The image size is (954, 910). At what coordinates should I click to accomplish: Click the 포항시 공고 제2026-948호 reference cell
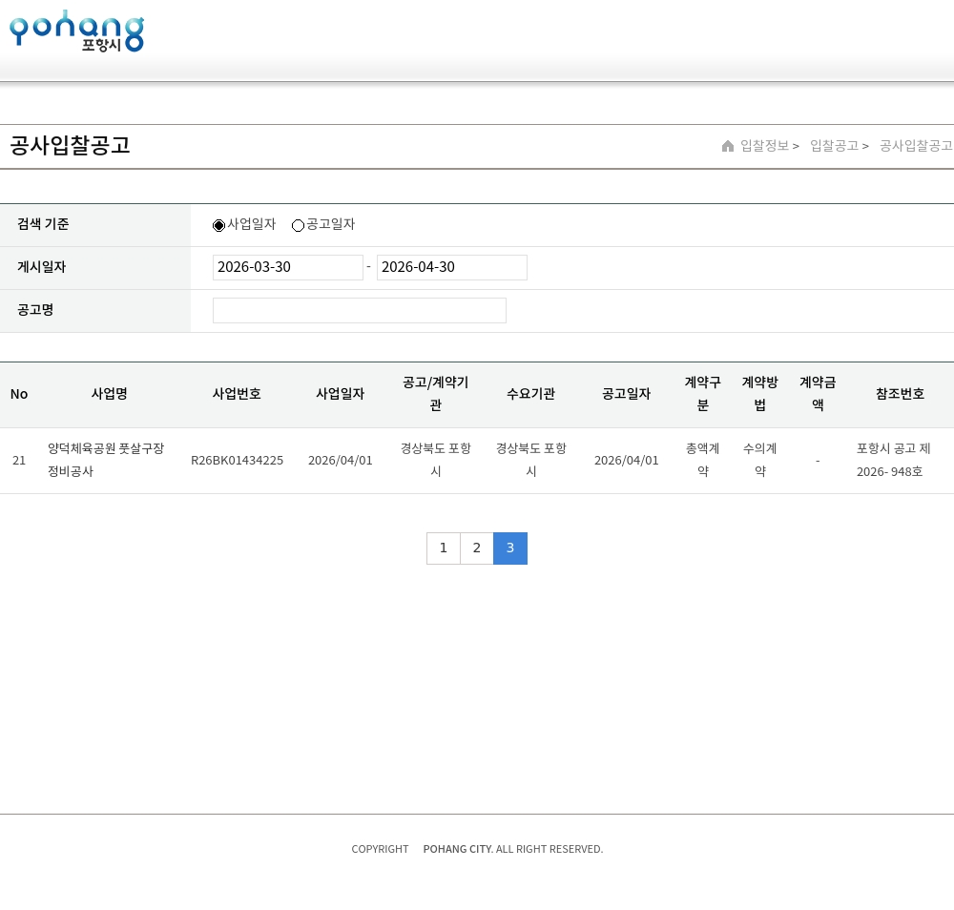[x=893, y=459]
